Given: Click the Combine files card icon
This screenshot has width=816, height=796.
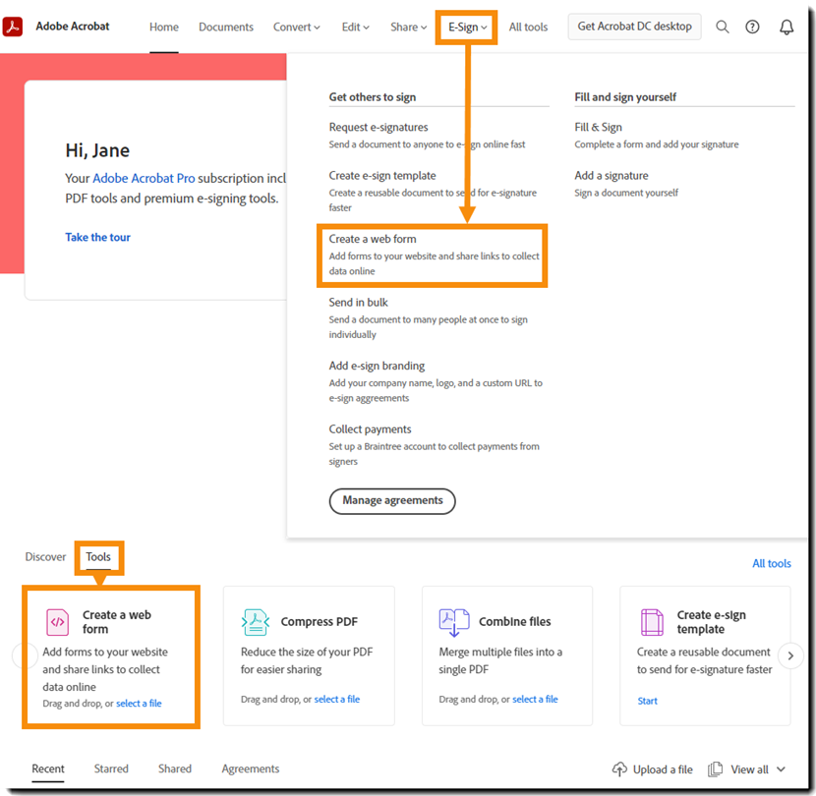Looking at the screenshot, I should click(454, 622).
